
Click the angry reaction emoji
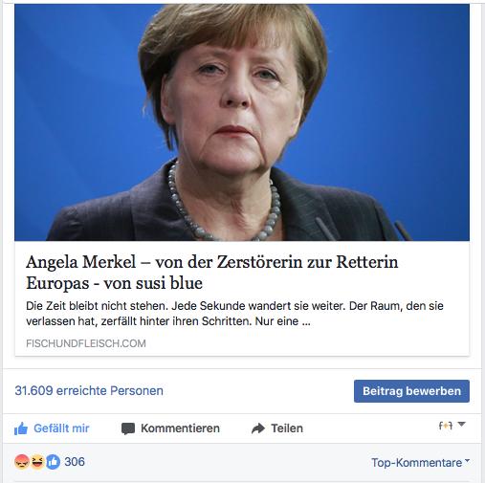(22, 462)
